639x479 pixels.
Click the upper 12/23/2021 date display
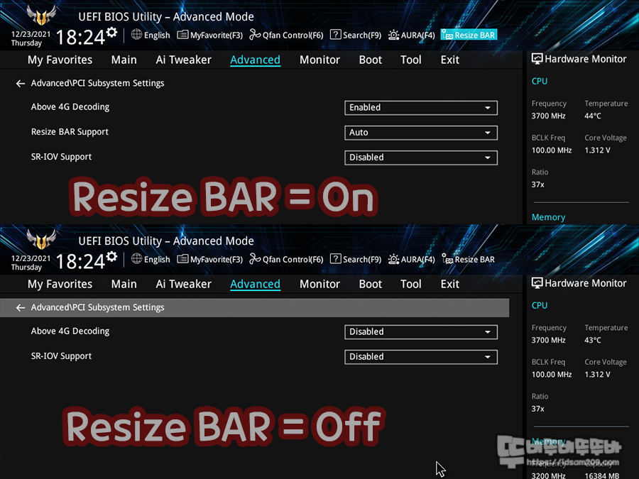coord(31,34)
